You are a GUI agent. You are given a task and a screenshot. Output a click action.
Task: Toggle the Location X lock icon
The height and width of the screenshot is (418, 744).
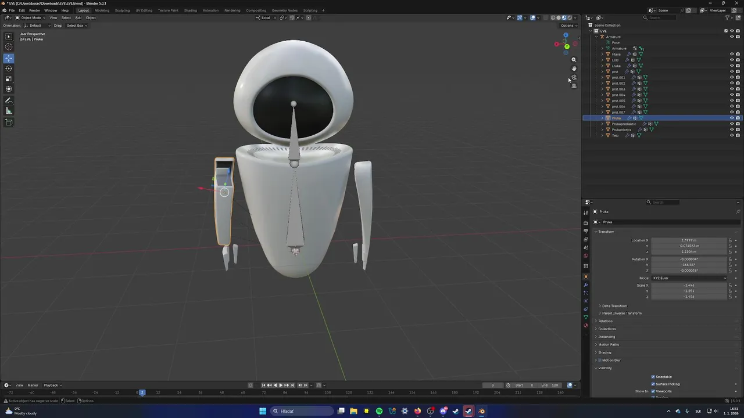click(x=731, y=240)
